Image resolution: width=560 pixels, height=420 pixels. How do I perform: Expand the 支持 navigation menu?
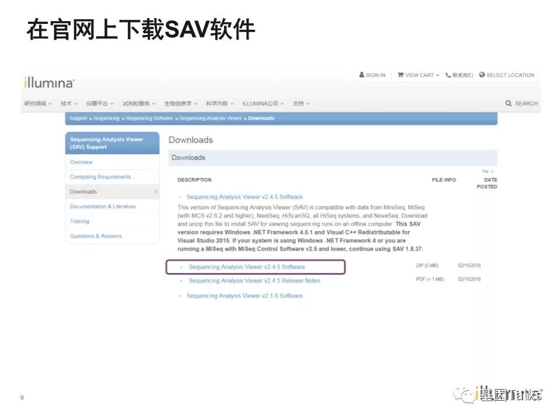(301, 104)
